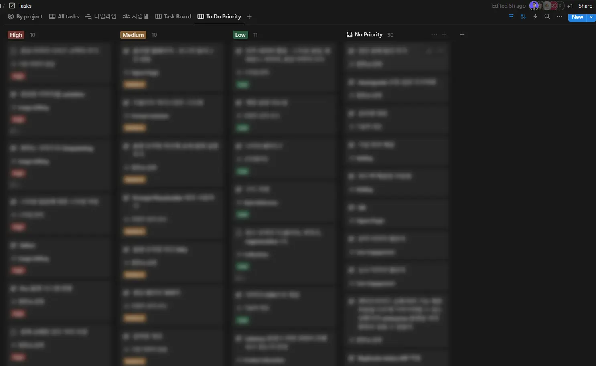Open the view options three-dots menu

click(560, 17)
